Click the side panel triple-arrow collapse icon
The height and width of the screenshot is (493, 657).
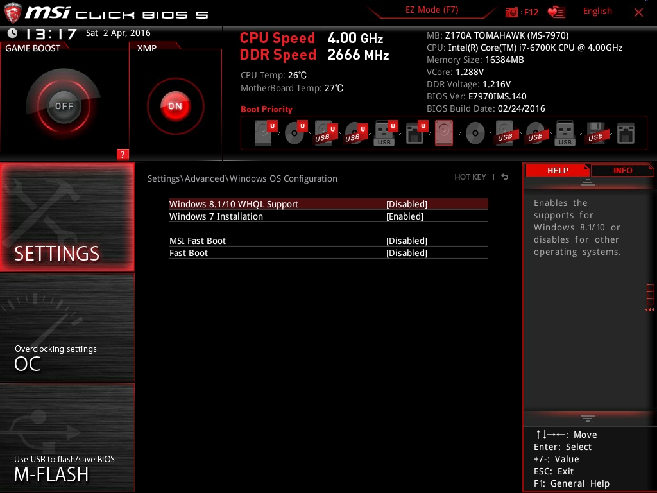pos(650,310)
